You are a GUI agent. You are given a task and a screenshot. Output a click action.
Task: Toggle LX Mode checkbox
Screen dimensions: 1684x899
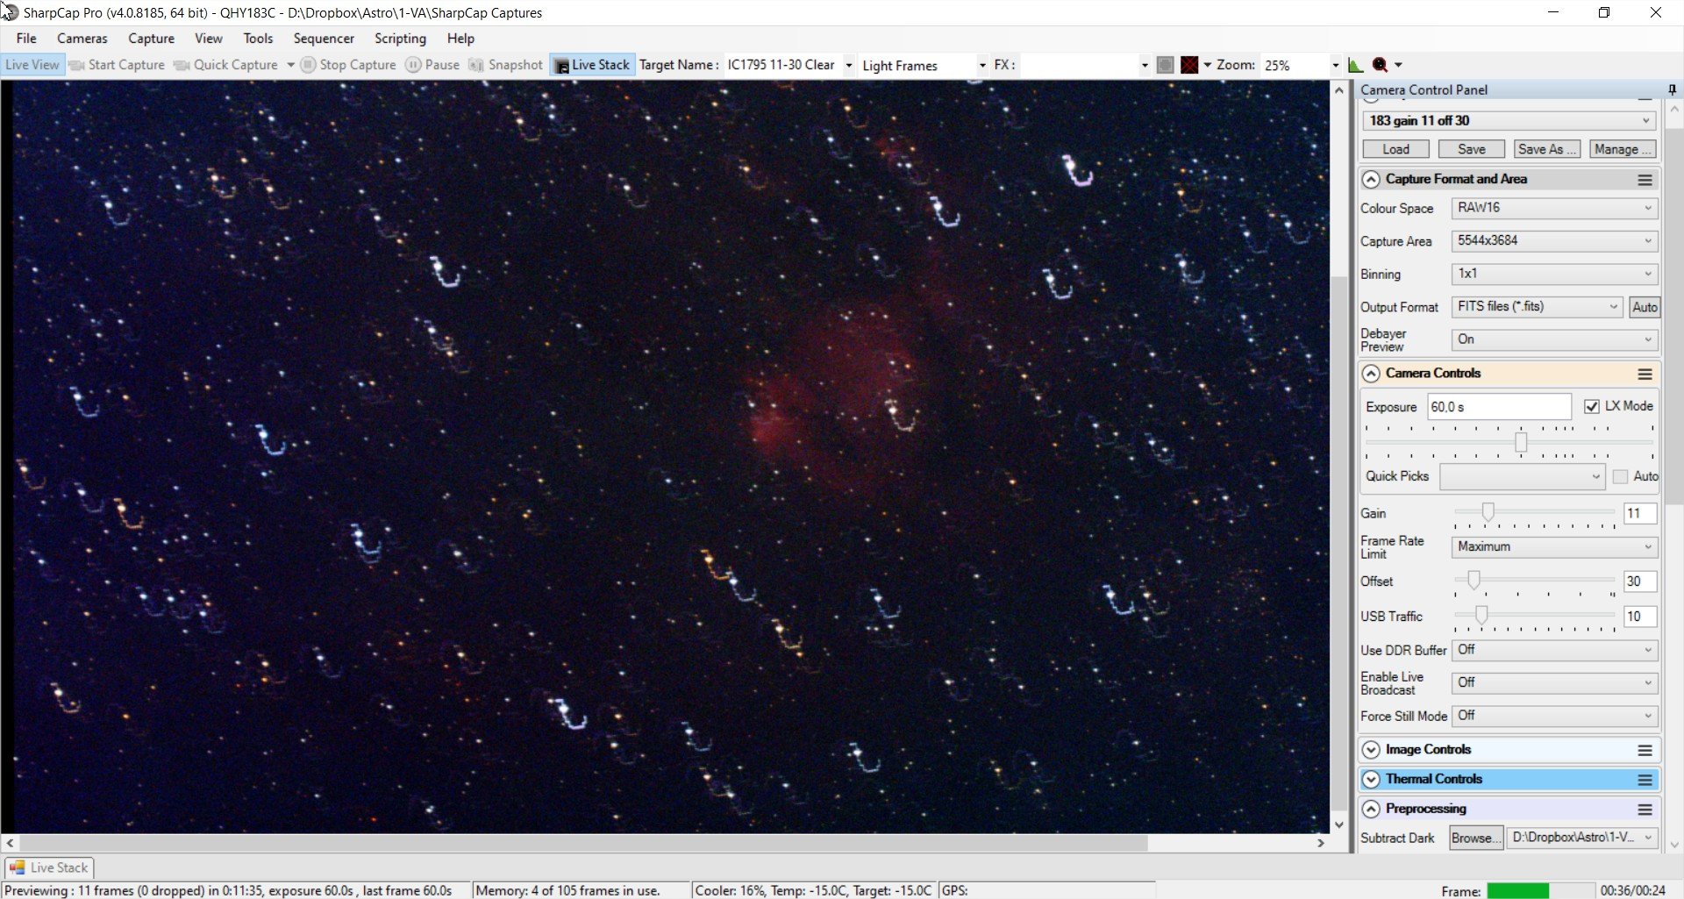1592,406
